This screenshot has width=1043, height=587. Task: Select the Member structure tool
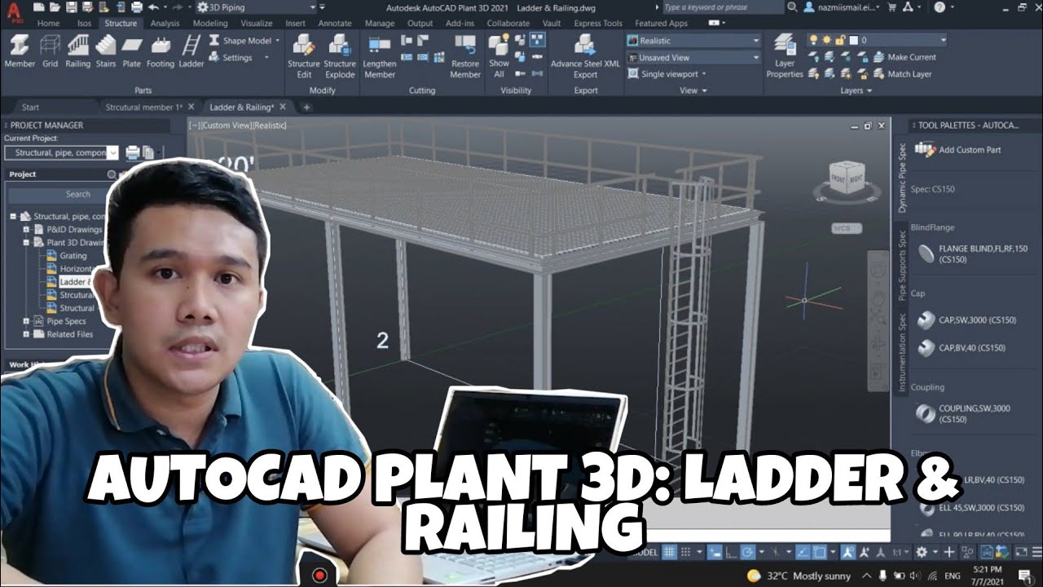(20, 51)
